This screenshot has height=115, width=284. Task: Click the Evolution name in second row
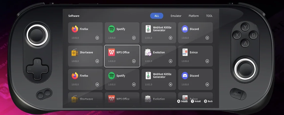[x=159, y=52]
